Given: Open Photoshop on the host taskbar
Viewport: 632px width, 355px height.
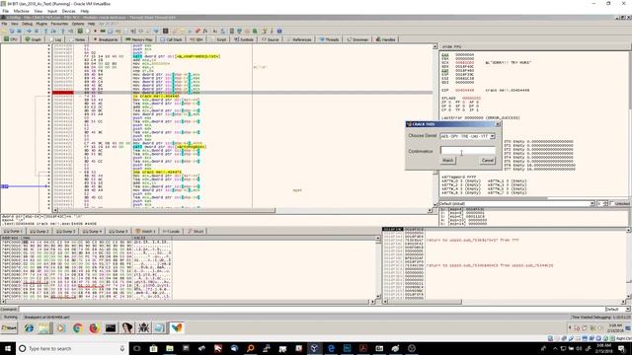Looking at the screenshot, I should pos(347,348).
